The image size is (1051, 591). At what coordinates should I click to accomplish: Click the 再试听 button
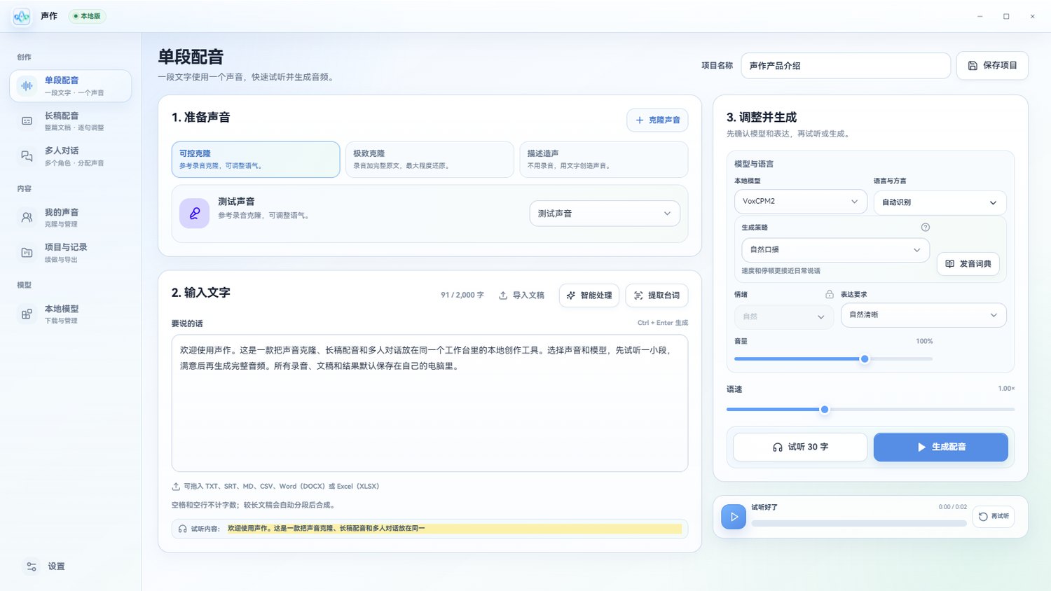pyautogui.click(x=994, y=517)
